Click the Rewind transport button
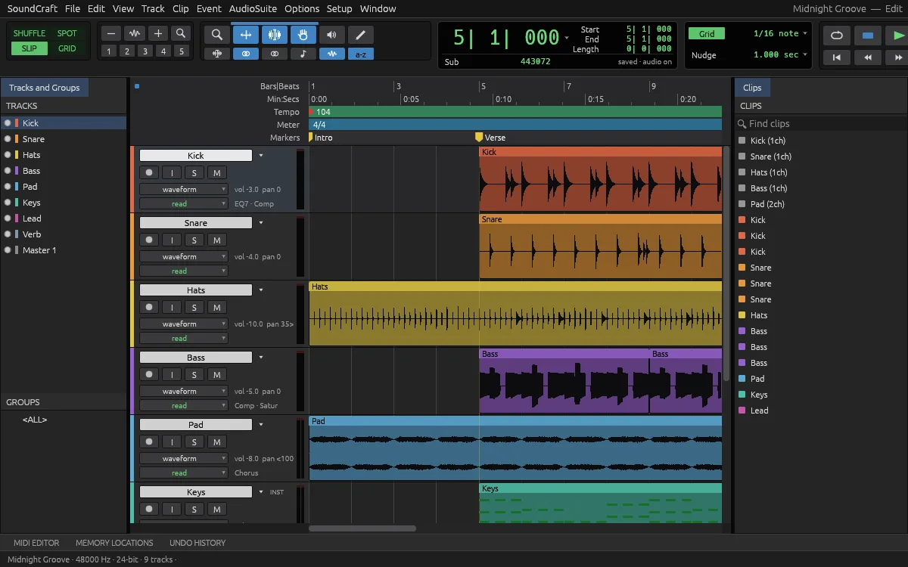This screenshot has height=567, width=908. 868,57
